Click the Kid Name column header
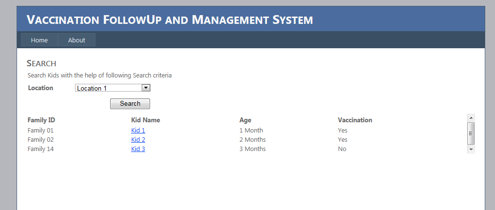This screenshot has width=495, height=210. 146,120
